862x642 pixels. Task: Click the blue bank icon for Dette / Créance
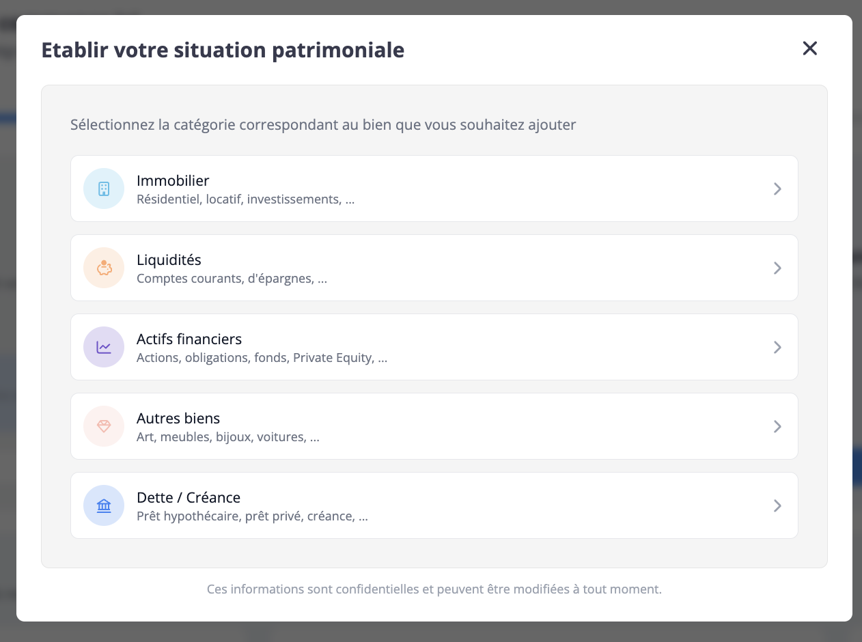pos(104,505)
